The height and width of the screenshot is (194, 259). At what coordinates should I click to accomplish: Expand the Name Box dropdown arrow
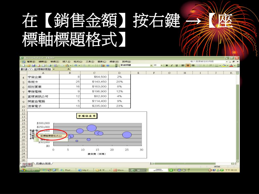pyautogui.click(x=54, y=69)
